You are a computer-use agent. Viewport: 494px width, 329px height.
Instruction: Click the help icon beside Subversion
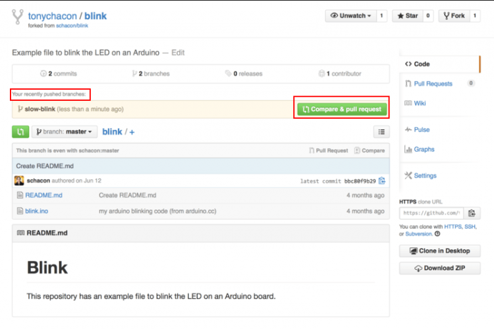pos(437,234)
